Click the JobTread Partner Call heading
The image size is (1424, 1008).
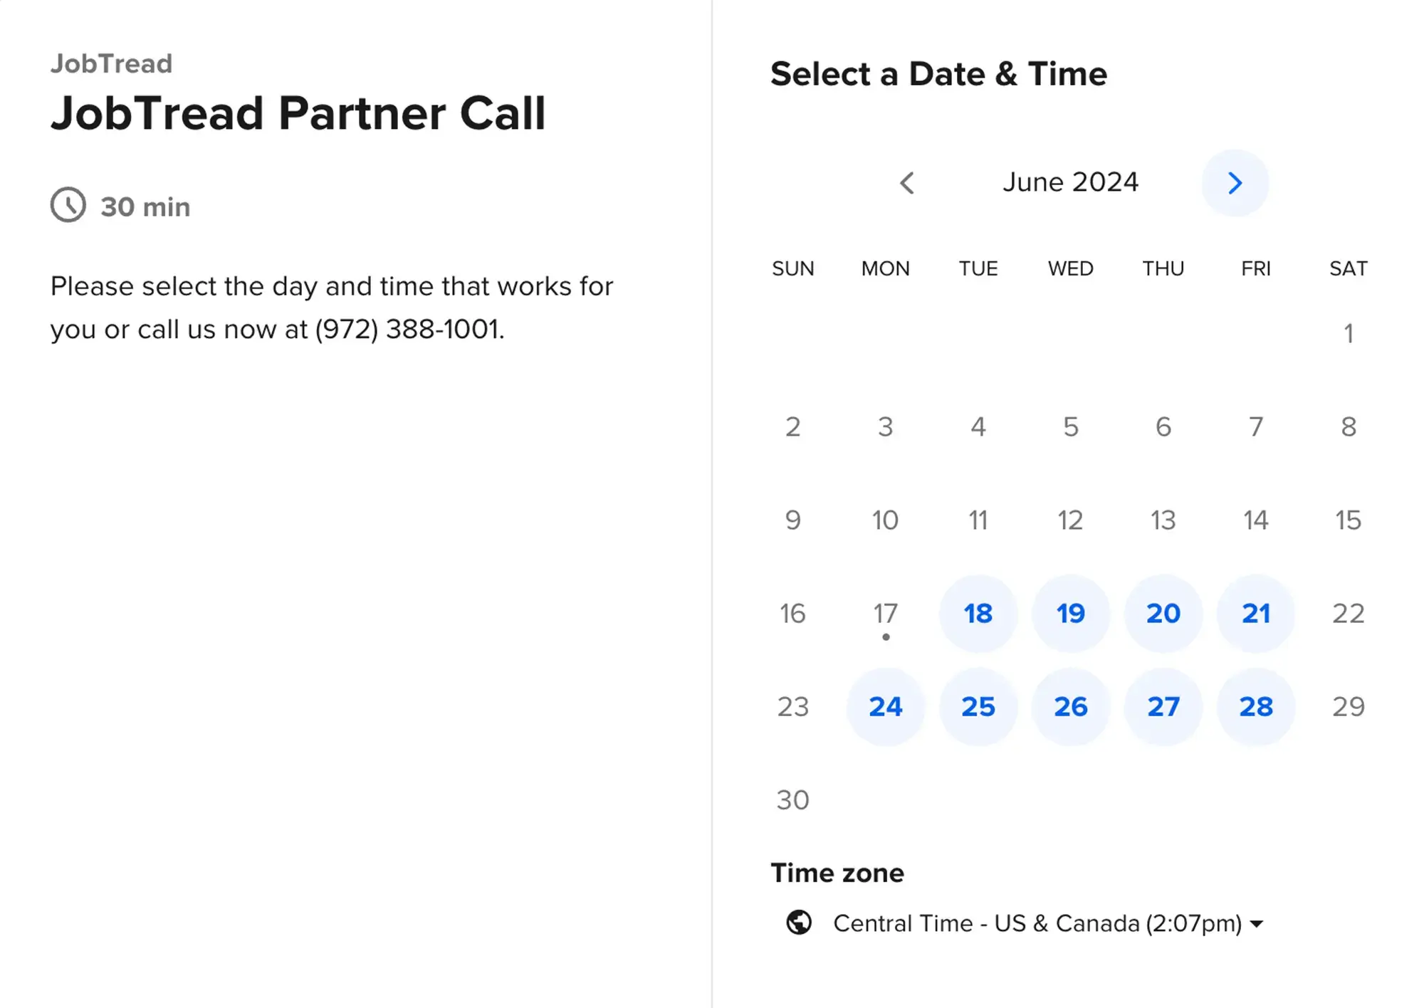tap(298, 113)
